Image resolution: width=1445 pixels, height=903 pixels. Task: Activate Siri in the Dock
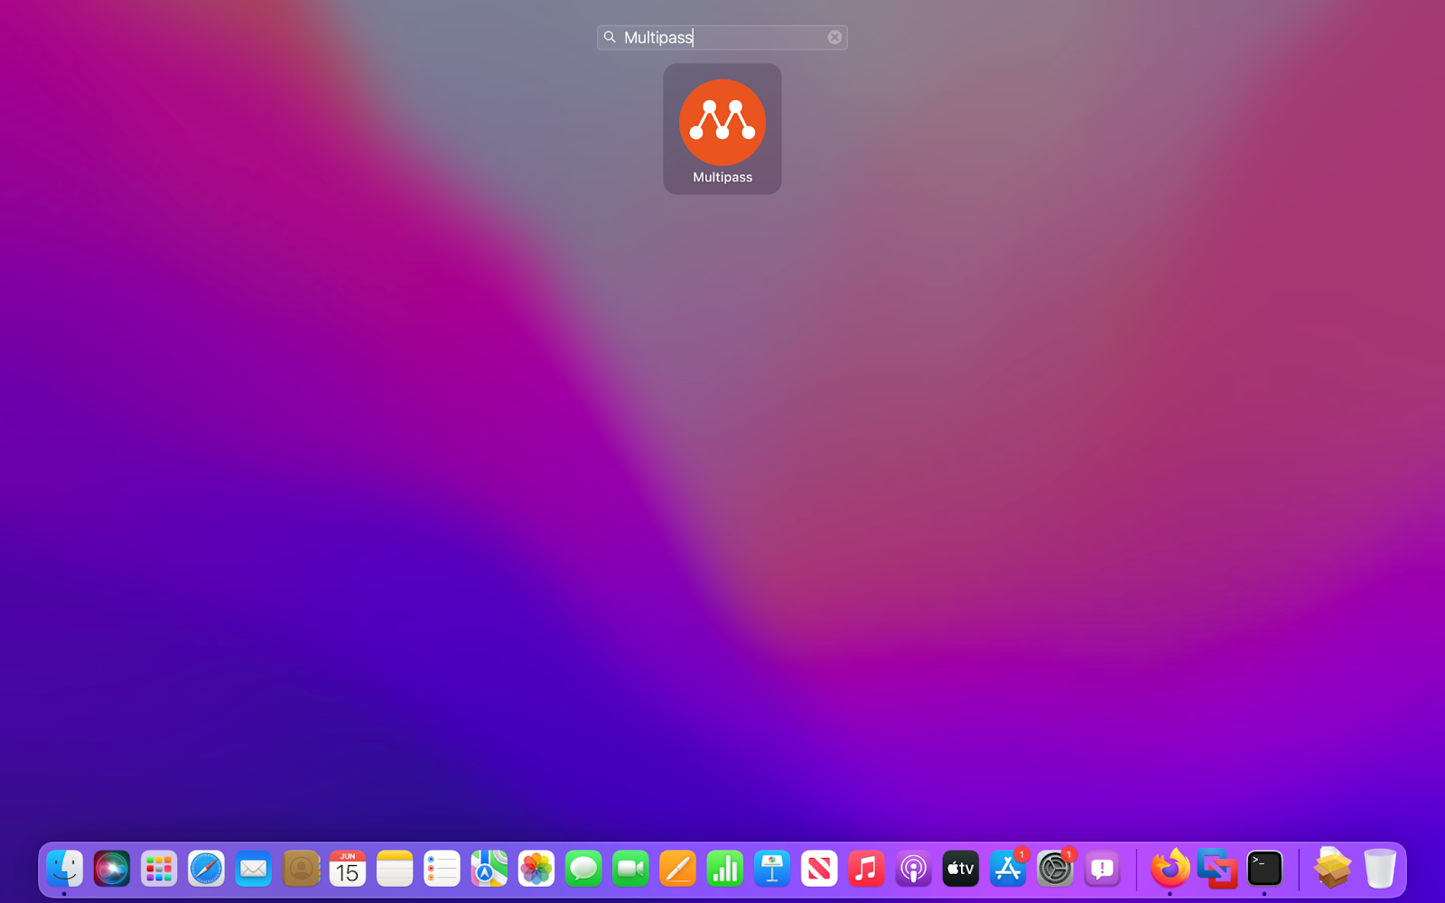(112, 869)
